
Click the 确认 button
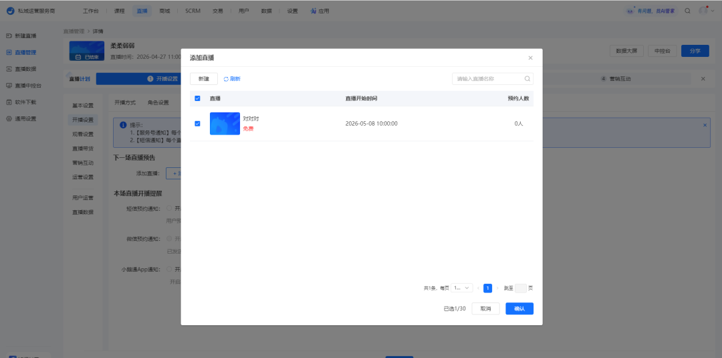click(x=519, y=308)
